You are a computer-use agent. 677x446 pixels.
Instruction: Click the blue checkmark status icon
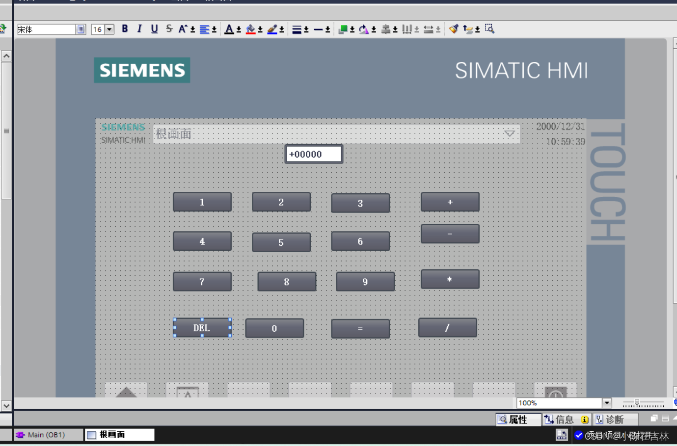point(579,435)
